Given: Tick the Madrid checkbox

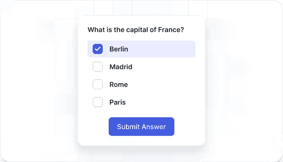Looking at the screenshot, I should point(98,67).
